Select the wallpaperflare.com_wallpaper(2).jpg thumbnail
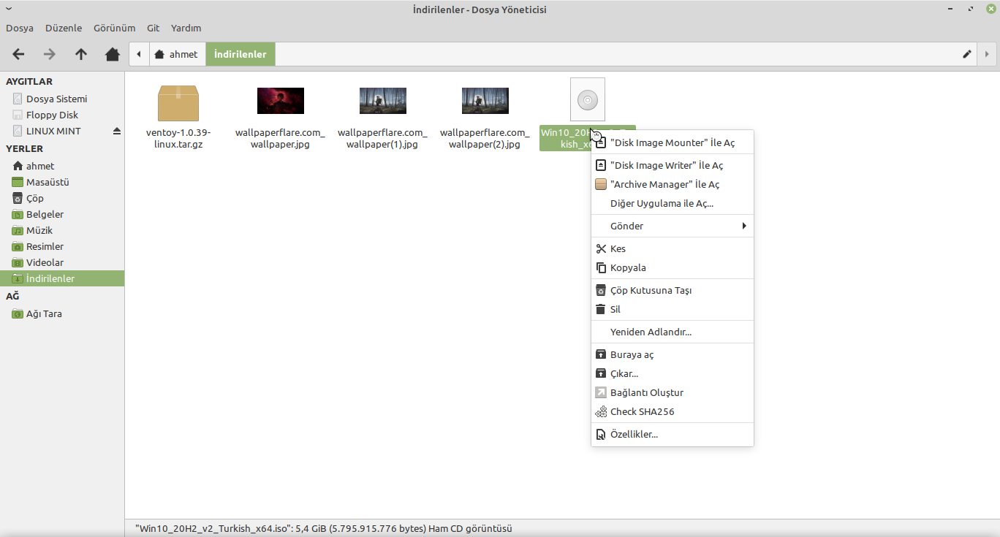Screen dimensions: 1000x537 (x=485, y=101)
